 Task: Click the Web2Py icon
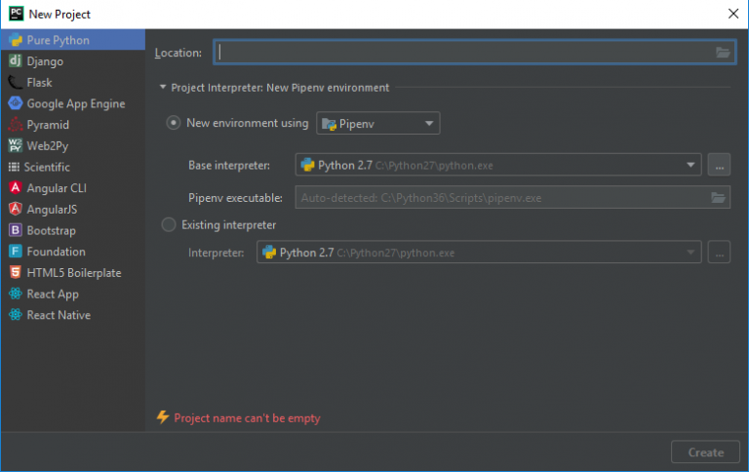pos(16,145)
